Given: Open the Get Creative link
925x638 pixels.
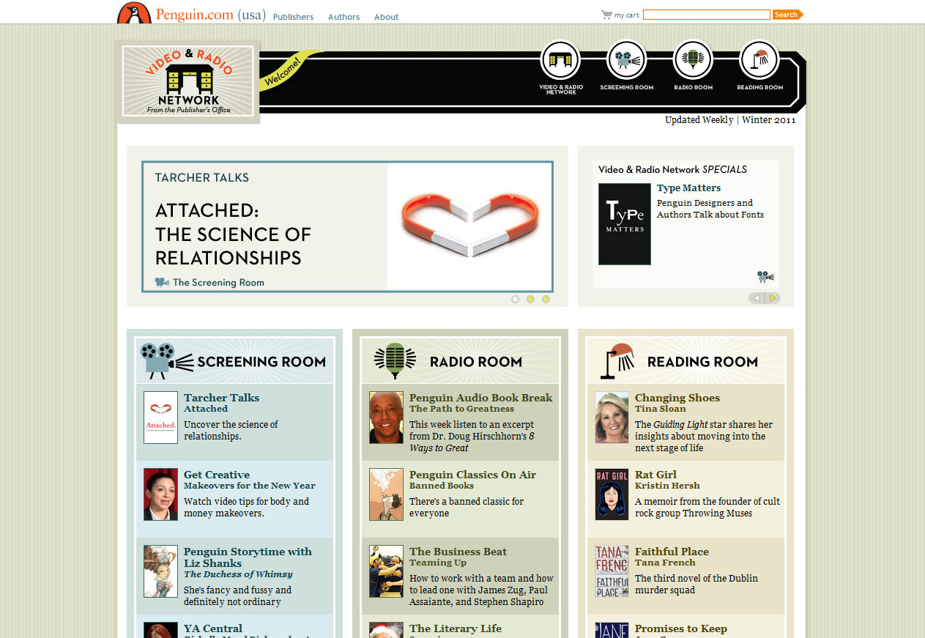Looking at the screenshot, I should click(x=217, y=475).
